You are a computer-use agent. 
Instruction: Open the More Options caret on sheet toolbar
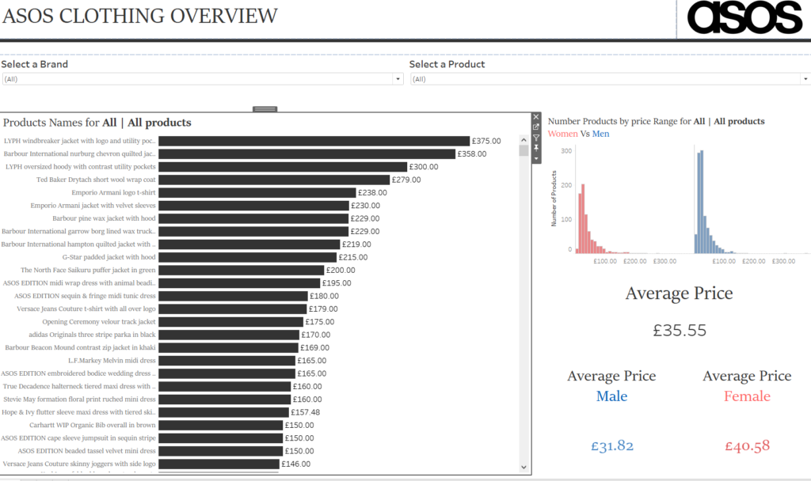coord(536,158)
